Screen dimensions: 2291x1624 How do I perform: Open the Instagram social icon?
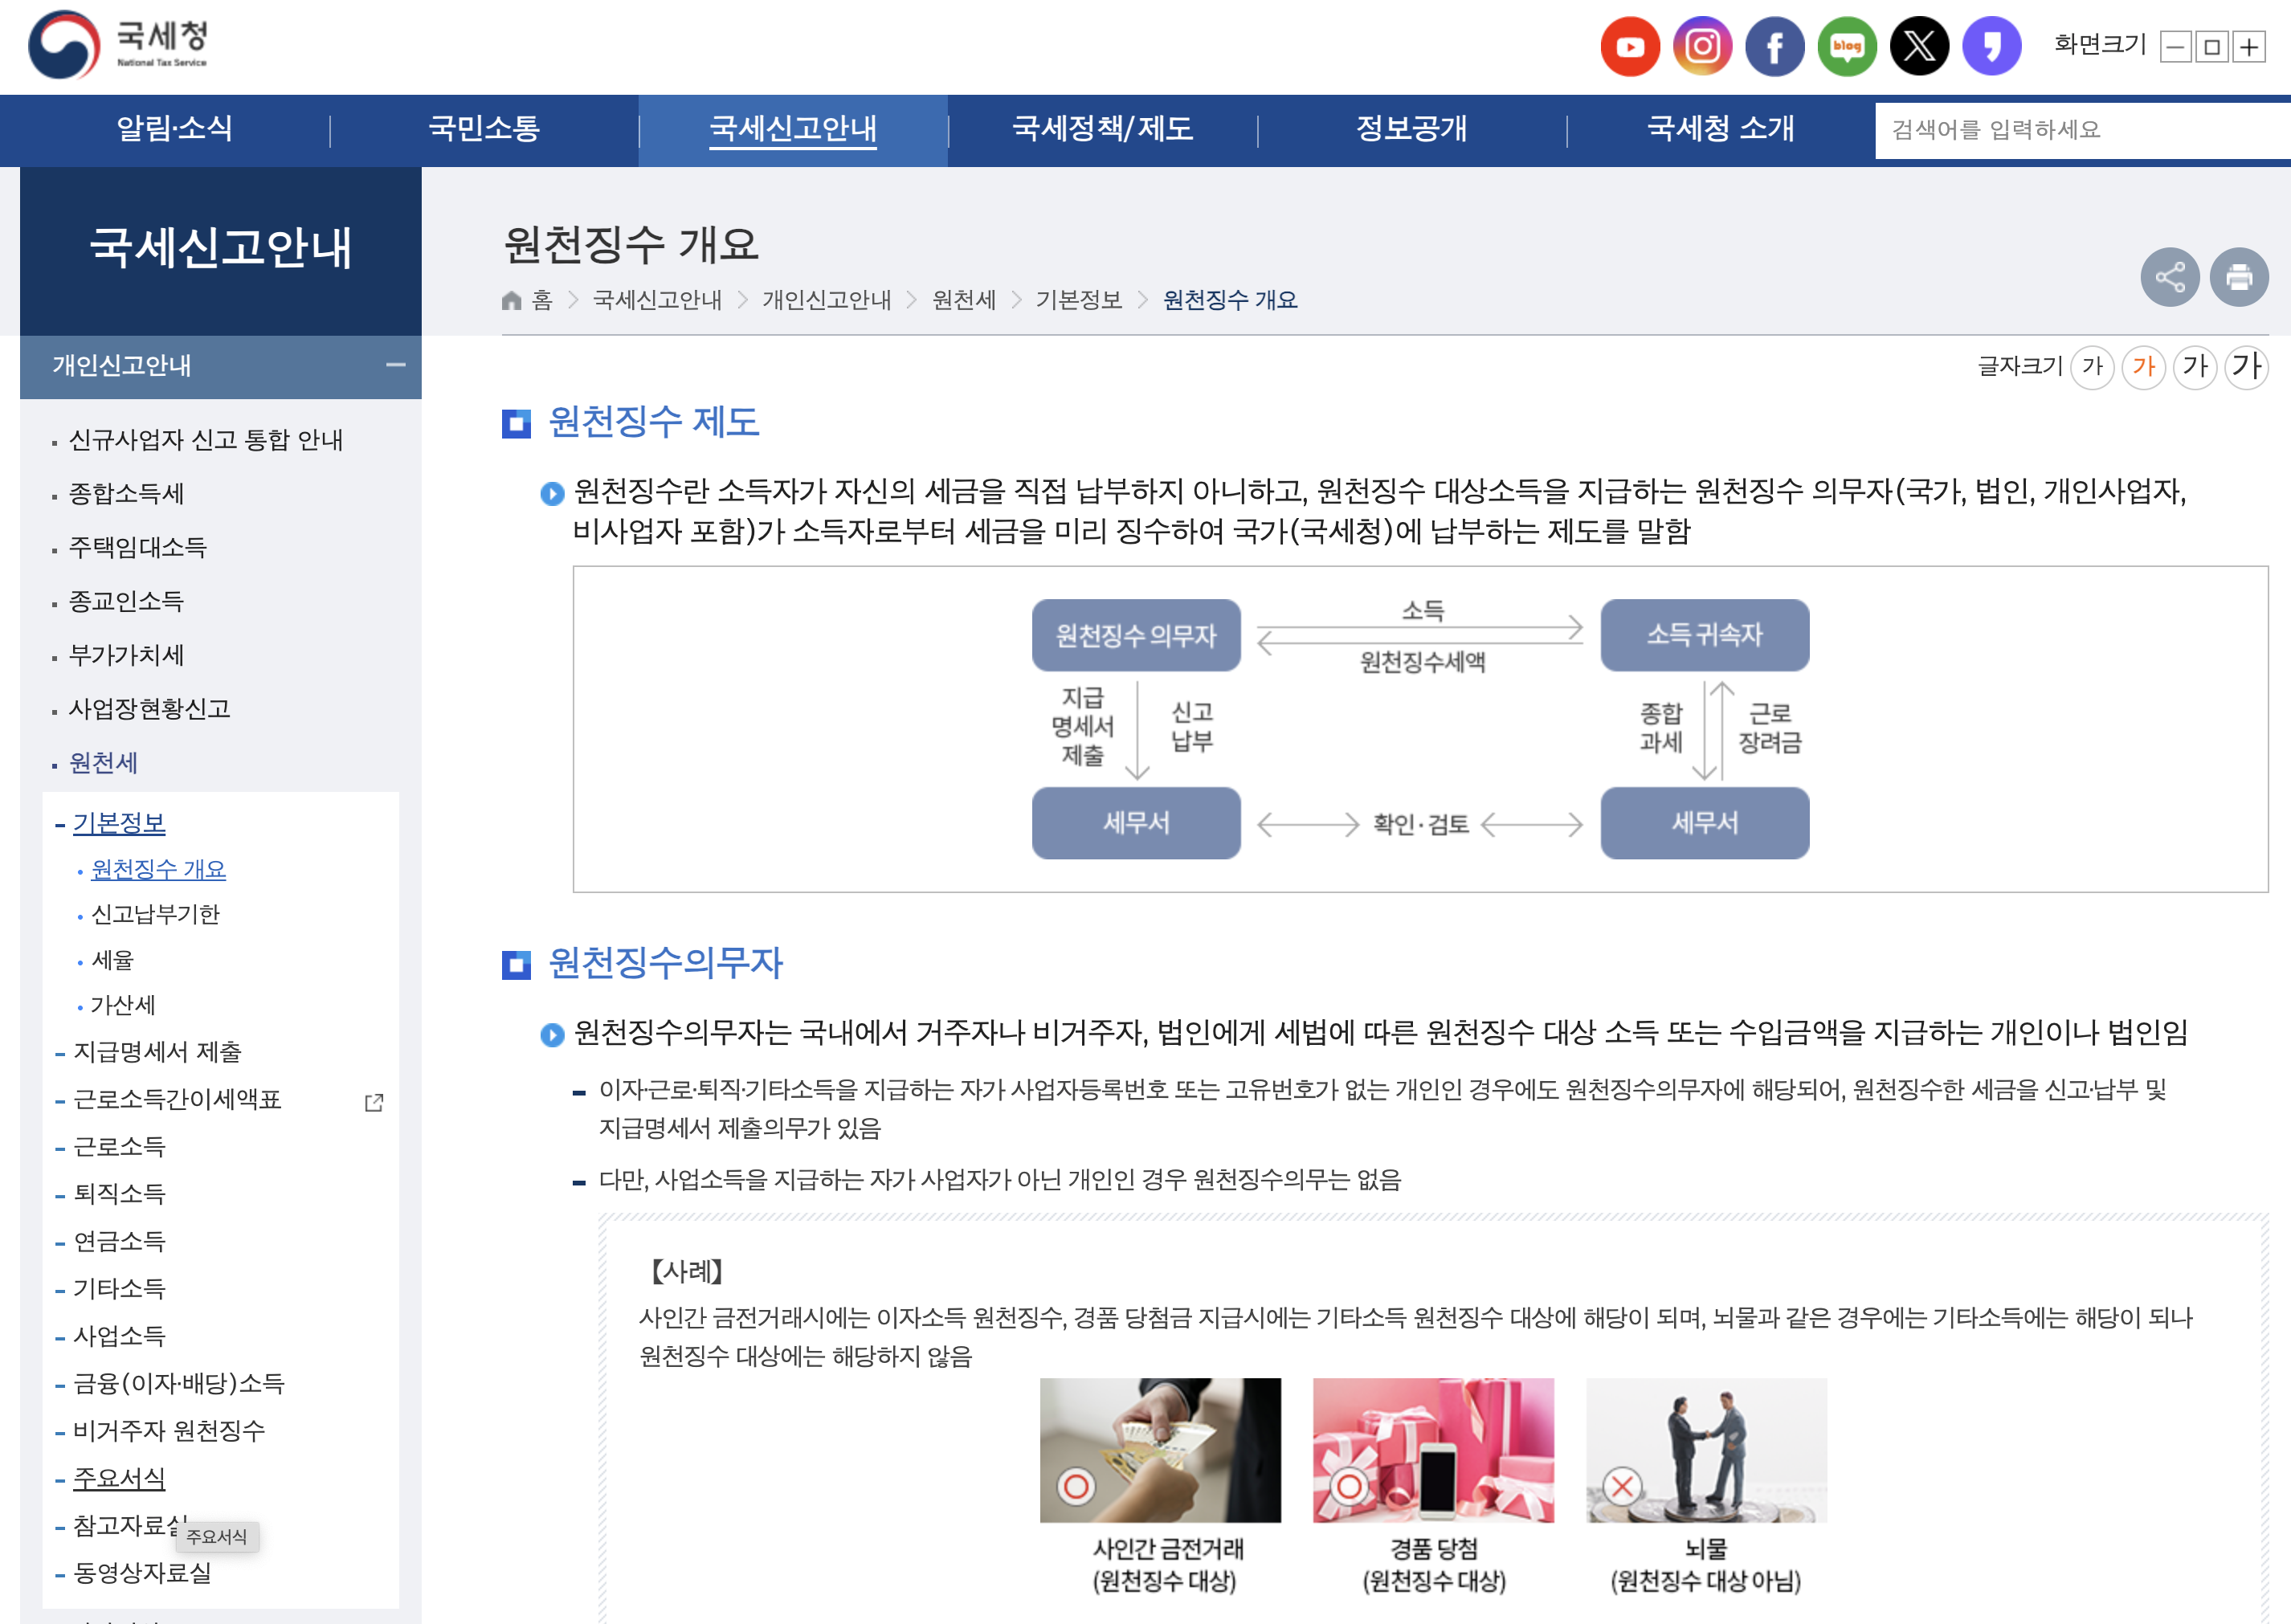(1702, 46)
